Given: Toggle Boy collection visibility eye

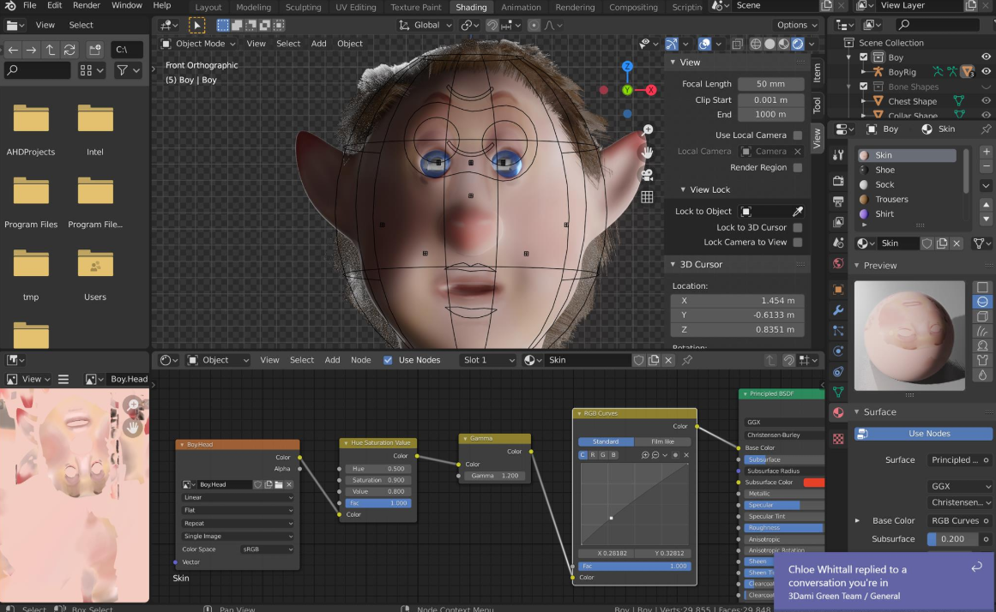Looking at the screenshot, I should [986, 57].
